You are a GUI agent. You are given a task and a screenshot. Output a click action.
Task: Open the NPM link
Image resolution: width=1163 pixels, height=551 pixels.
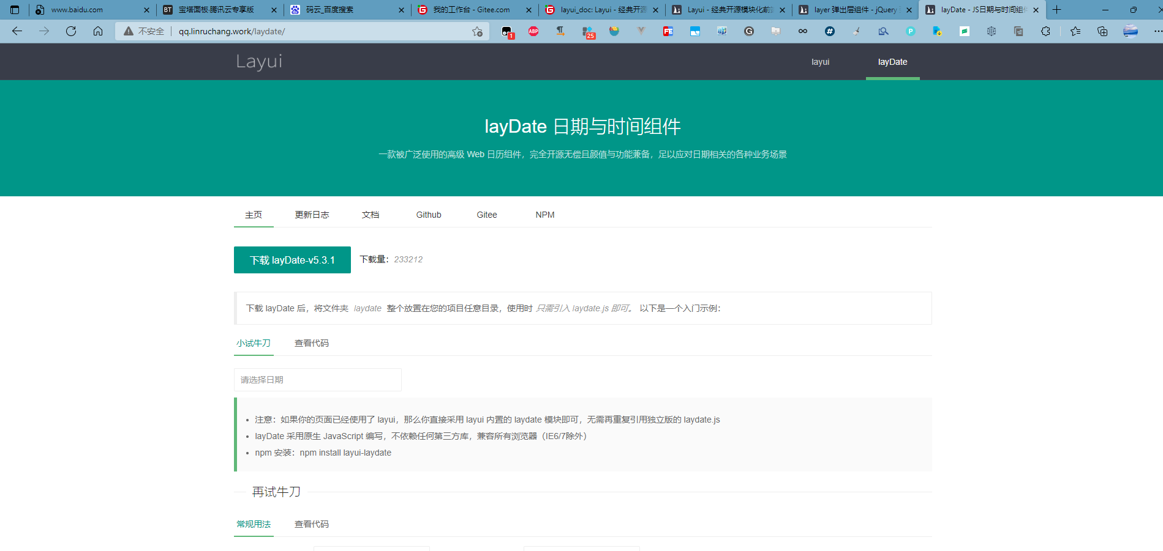pyautogui.click(x=545, y=215)
